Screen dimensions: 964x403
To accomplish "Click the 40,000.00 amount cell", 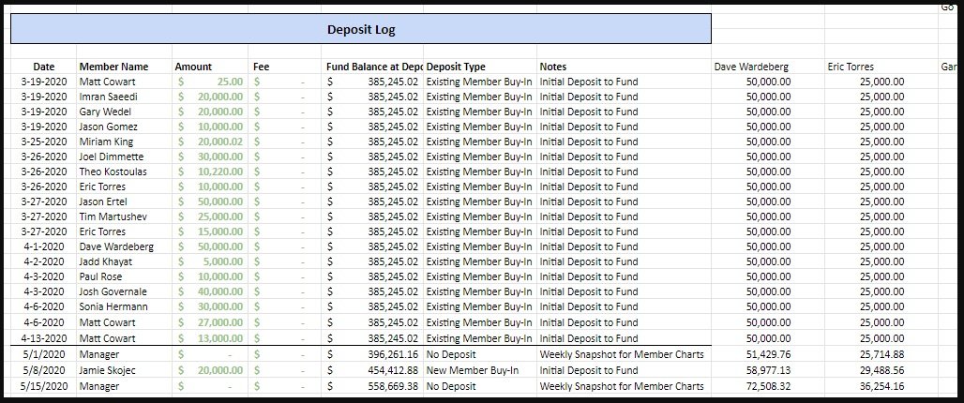I will point(210,291).
